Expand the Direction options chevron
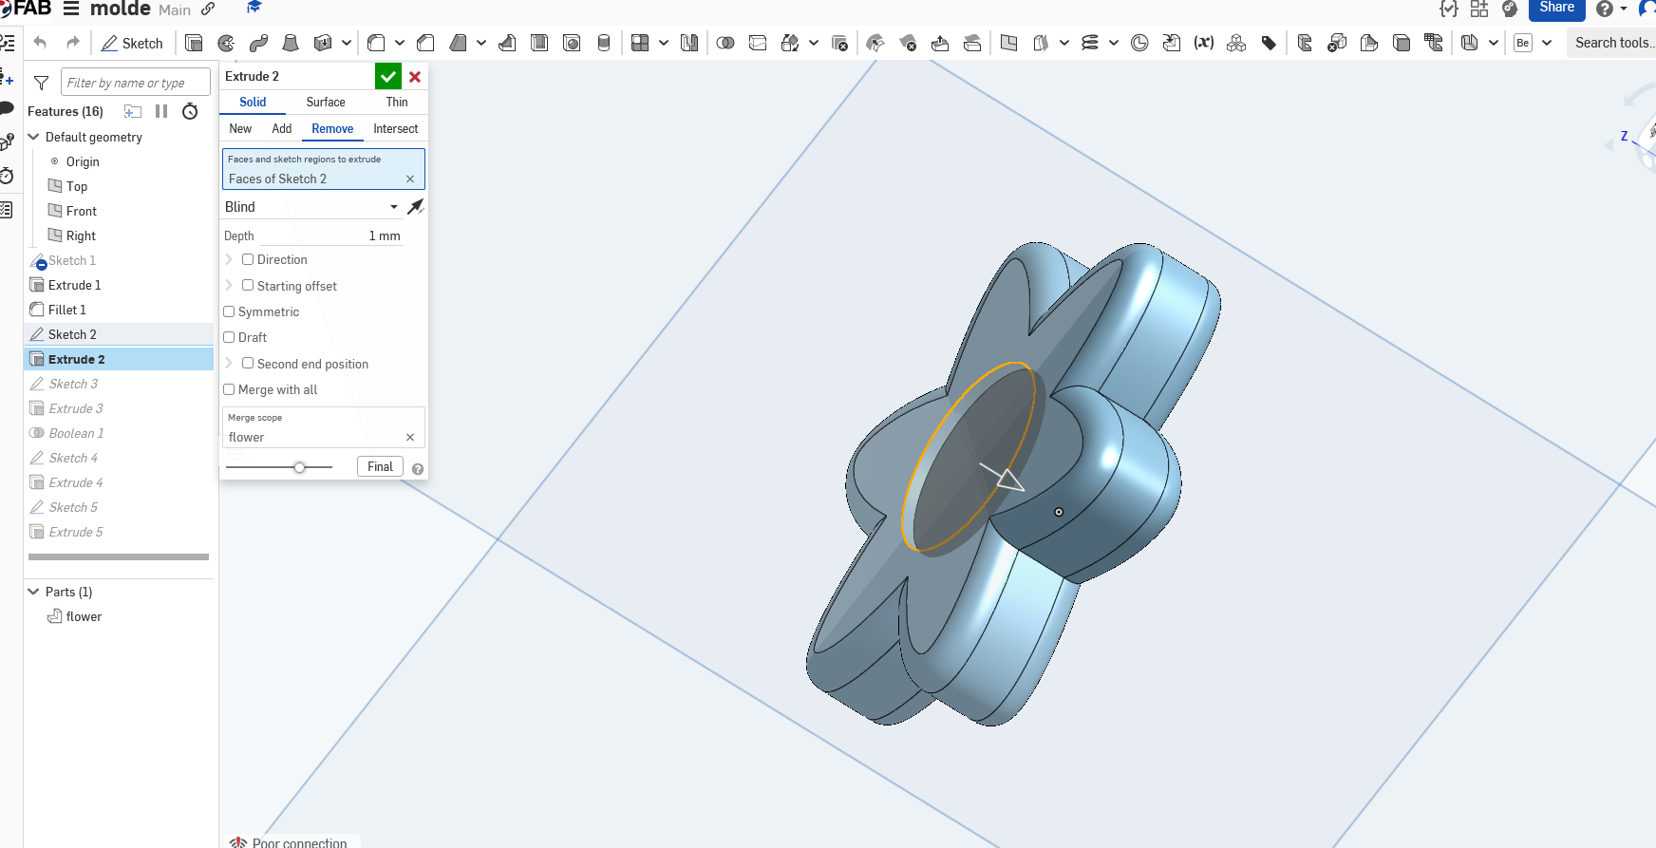Image resolution: width=1656 pixels, height=848 pixels. point(229,259)
